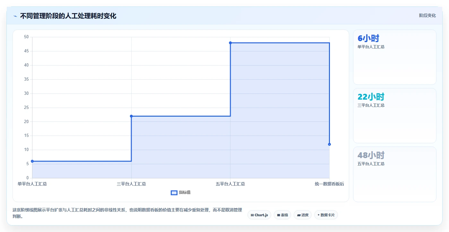Click the 指标值 legend label
449x232 pixels.
185,192
